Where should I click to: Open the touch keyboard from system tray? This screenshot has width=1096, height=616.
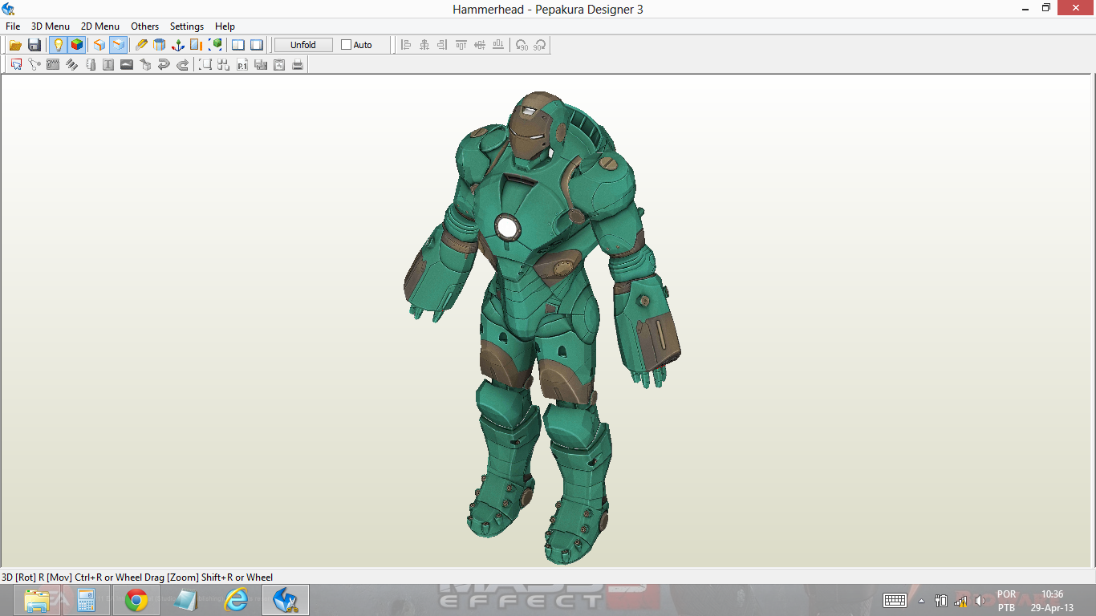(x=895, y=601)
